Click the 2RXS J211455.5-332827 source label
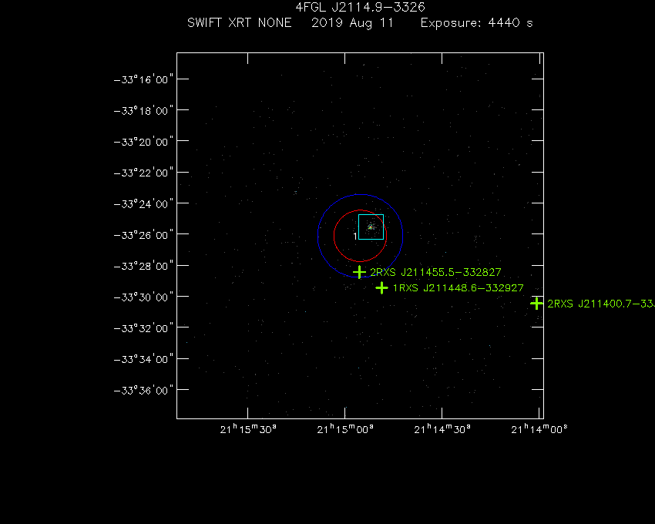655x524 pixels. (x=435, y=273)
